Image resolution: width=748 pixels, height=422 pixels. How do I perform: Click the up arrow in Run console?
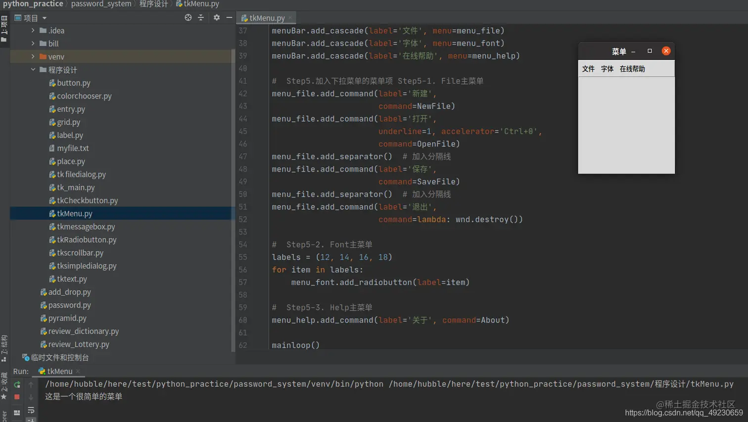pyautogui.click(x=31, y=384)
